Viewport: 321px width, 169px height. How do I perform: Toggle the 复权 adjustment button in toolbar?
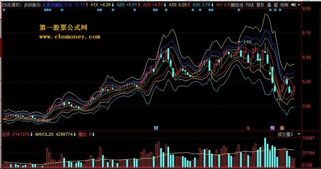(260, 5)
